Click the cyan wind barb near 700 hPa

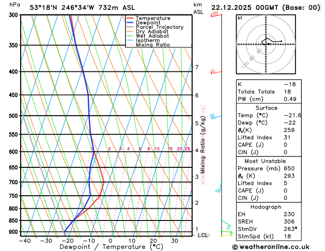coord(218,187)
